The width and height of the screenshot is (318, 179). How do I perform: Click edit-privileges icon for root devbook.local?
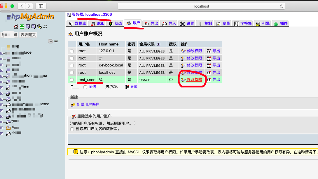[x=183, y=66]
